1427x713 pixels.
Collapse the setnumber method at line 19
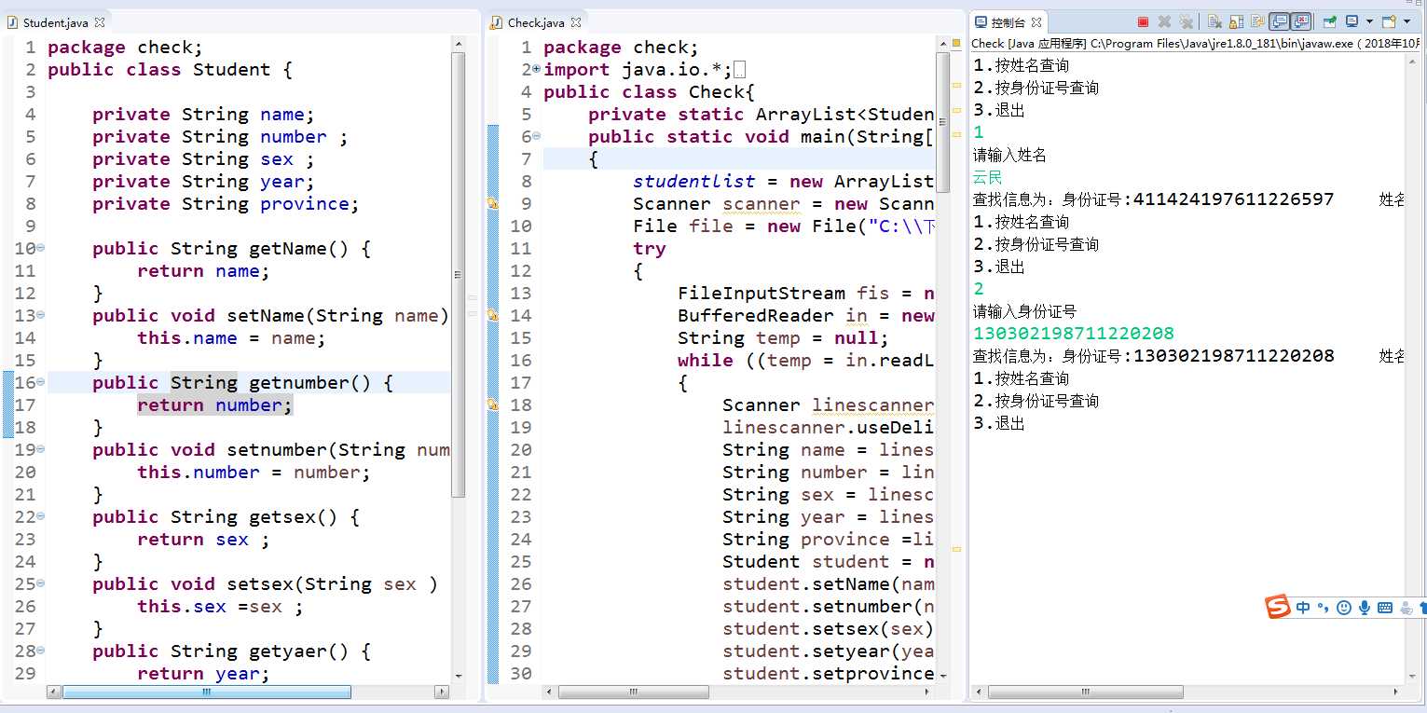point(41,450)
